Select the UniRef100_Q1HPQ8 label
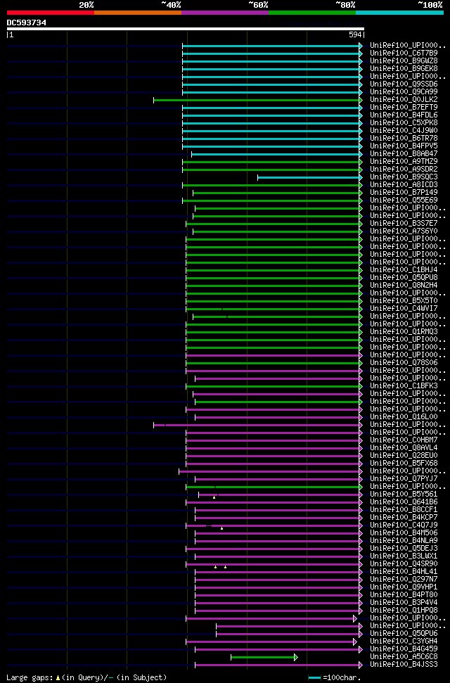 (404, 611)
